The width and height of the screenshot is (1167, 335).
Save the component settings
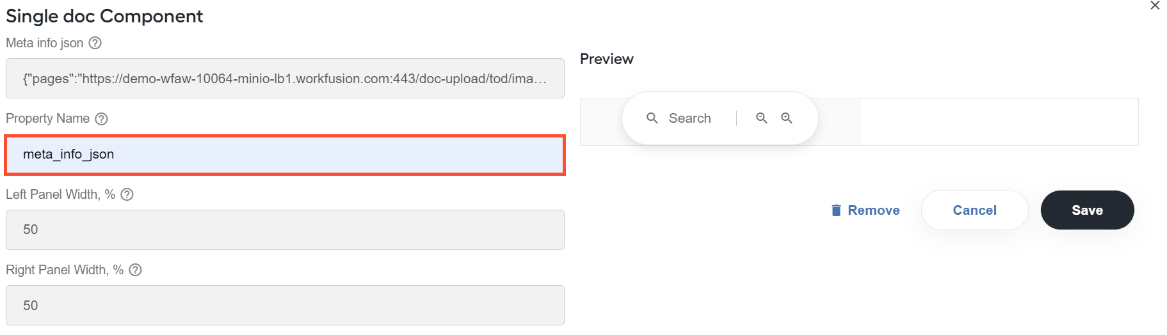click(1087, 210)
